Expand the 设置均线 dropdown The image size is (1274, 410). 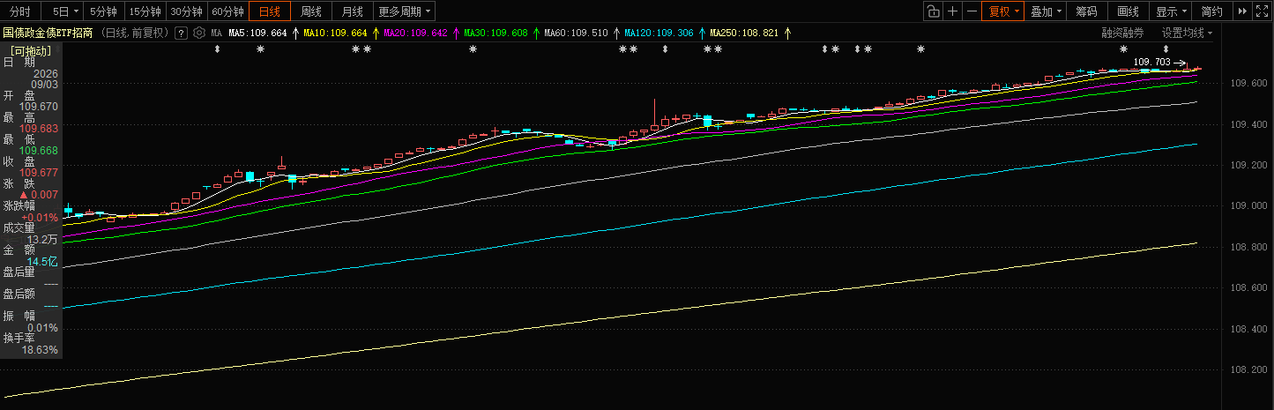tap(1187, 34)
